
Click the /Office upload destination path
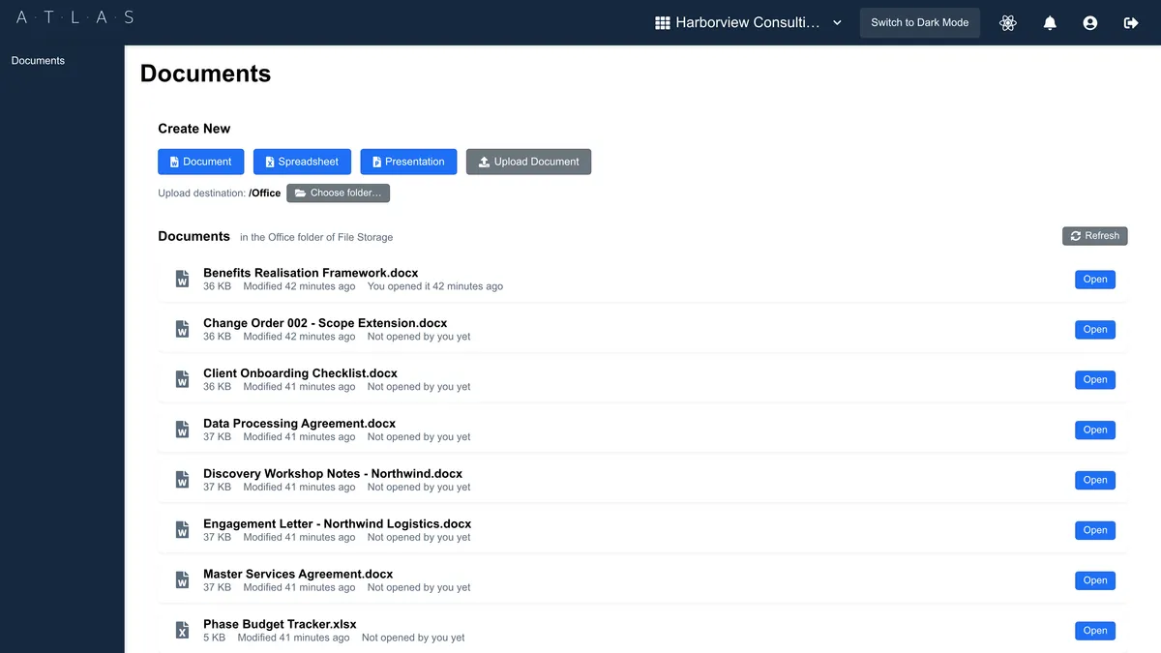point(264,193)
